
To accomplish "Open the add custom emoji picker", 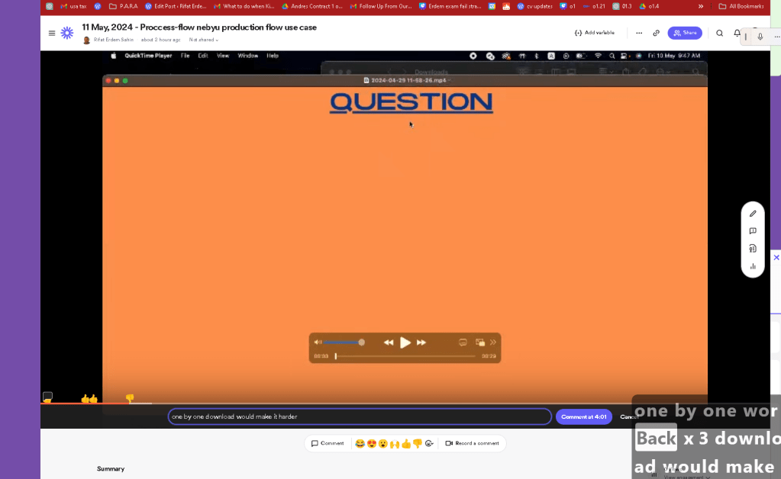I will [x=429, y=443].
